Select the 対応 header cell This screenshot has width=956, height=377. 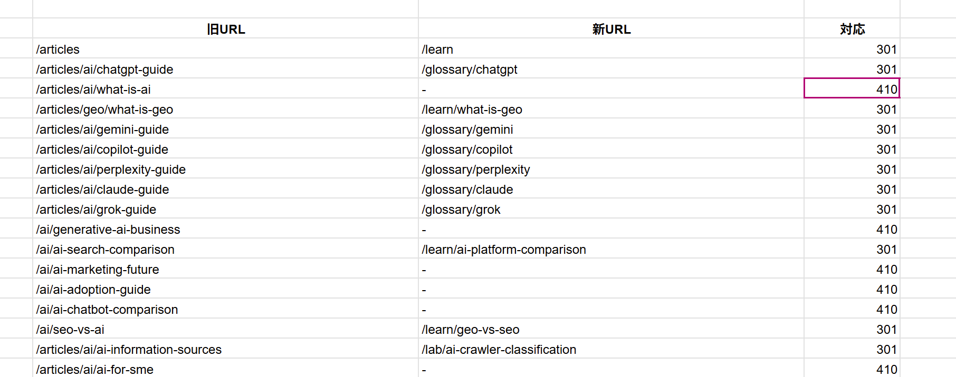tap(852, 29)
